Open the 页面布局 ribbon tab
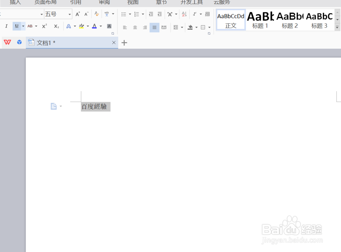341x252 pixels. [45, 2]
